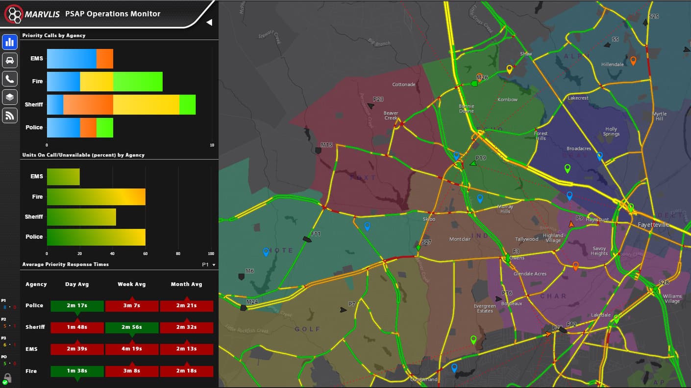Click the Fire units-on-call gradient bar
Screen dimensions: 691x388
tap(96, 197)
